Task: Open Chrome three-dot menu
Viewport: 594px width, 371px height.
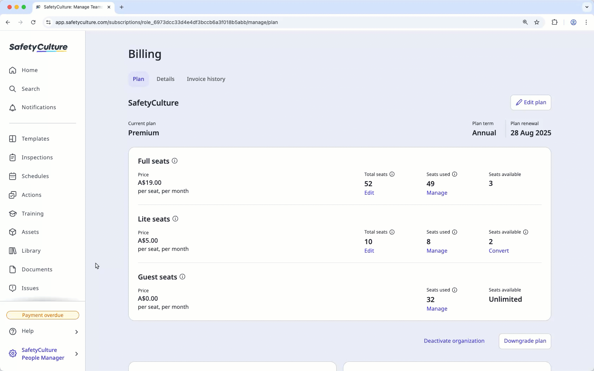Action: point(586,22)
